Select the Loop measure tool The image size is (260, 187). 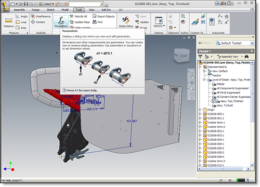click(x=21, y=22)
